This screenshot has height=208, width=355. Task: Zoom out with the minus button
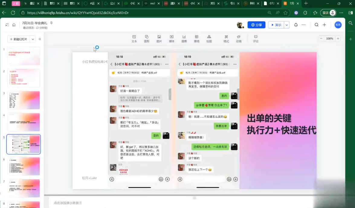[321, 39]
